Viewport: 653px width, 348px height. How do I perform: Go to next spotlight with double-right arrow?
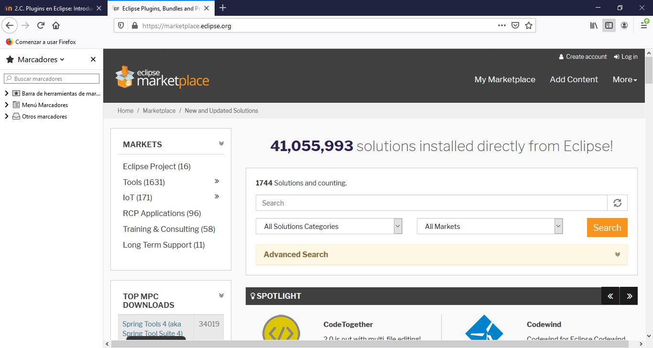tap(629, 296)
